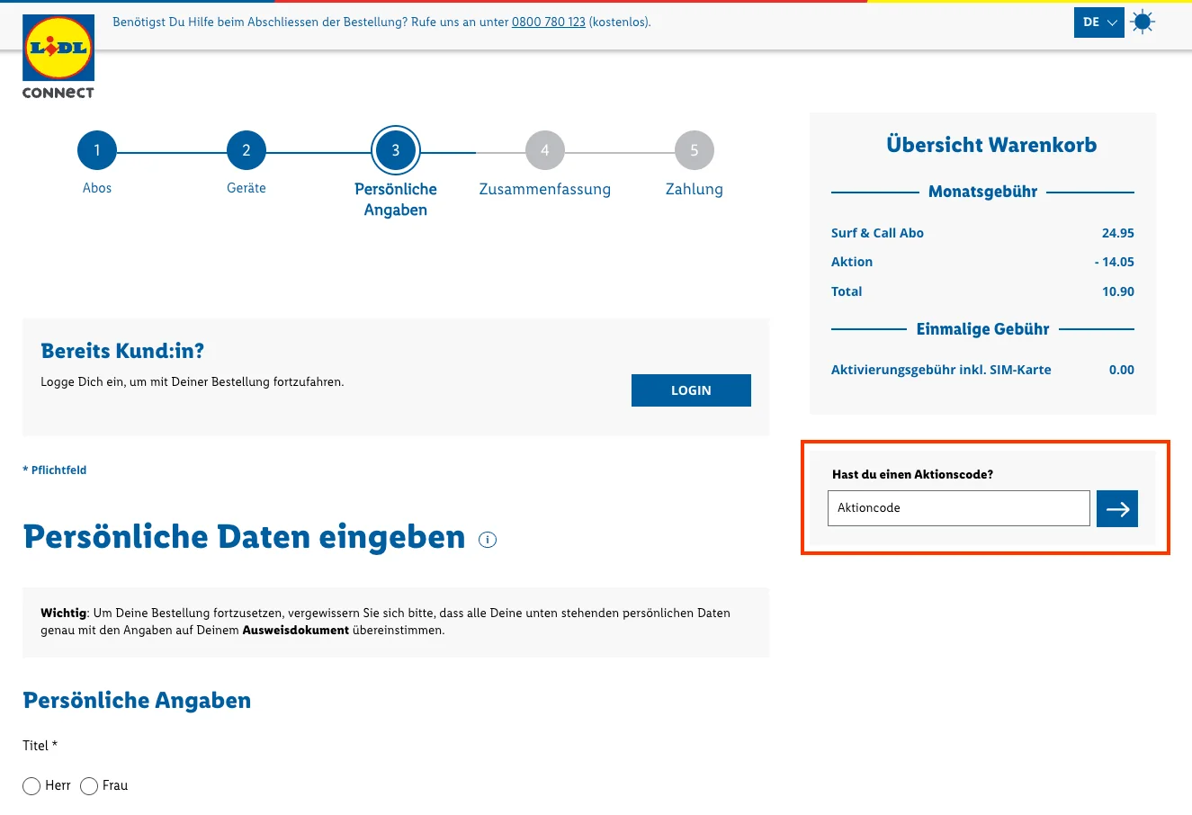Click the * Pflichtfeld note
The height and width of the screenshot is (815, 1192).
(55, 470)
